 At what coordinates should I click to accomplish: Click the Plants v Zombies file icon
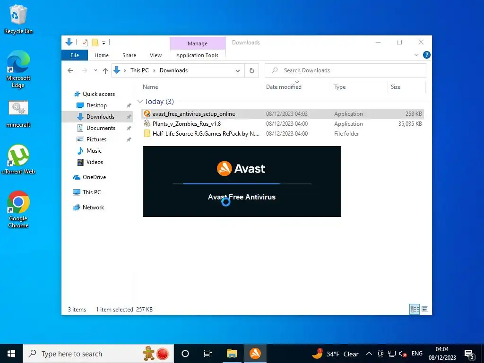147,124
